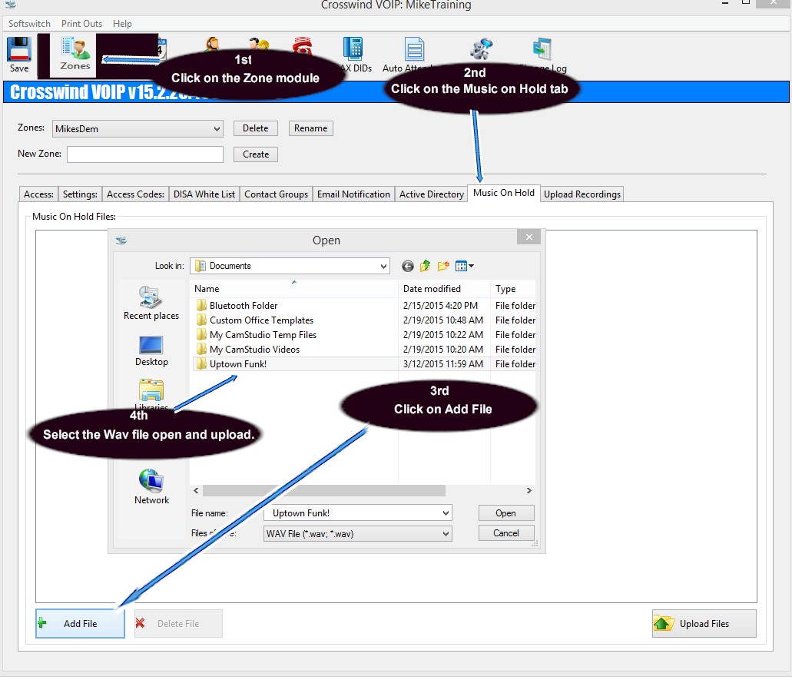
Task: Switch to the Upload Recordings tab
Action: coord(582,194)
